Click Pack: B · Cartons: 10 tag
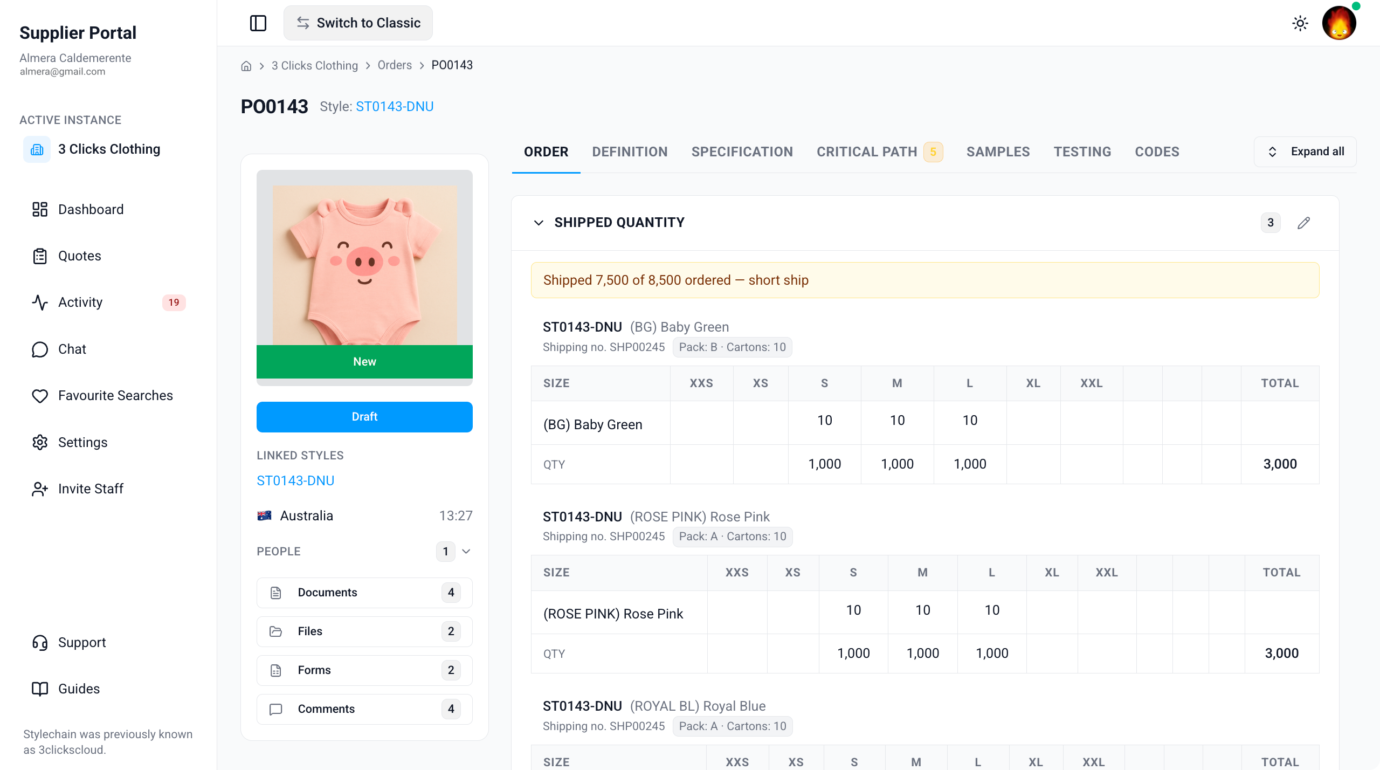Image resolution: width=1380 pixels, height=770 pixels. click(732, 347)
